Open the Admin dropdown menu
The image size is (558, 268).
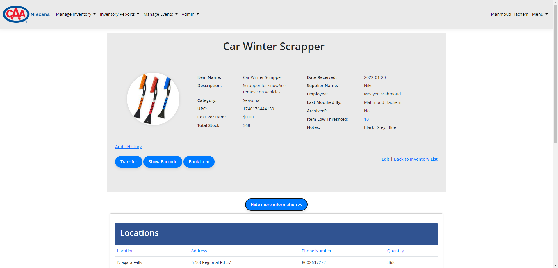190,14
